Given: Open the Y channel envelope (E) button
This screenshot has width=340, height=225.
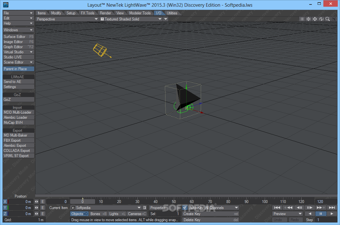Looking at the screenshot, I should pos(43,207).
